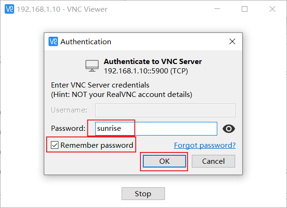287x208 pixels.
Task: Close the Authentication dialog
Action: 232,41
